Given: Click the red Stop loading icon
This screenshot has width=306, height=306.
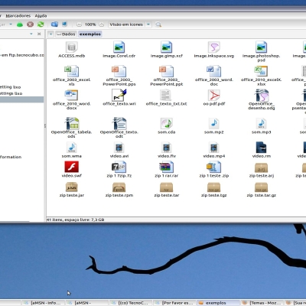Looking at the screenshot, I should 31,24.
